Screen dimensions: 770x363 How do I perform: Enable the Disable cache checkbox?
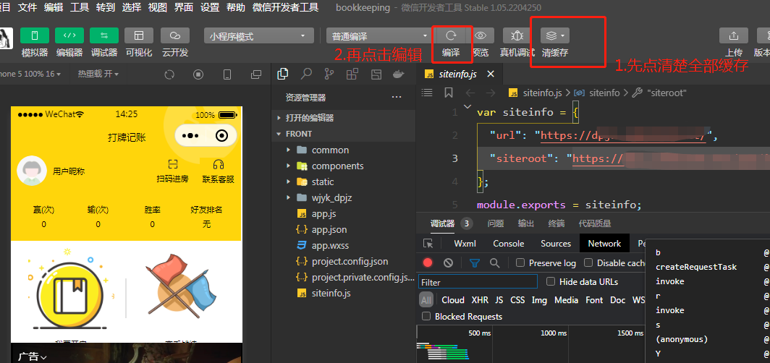pos(588,263)
